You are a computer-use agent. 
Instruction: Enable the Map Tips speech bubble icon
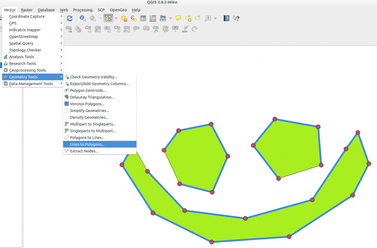[178, 18]
